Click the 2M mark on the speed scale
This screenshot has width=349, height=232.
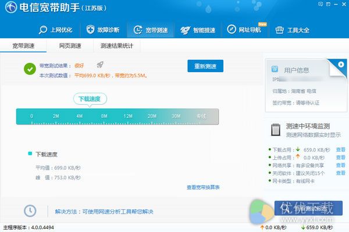click(56, 116)
